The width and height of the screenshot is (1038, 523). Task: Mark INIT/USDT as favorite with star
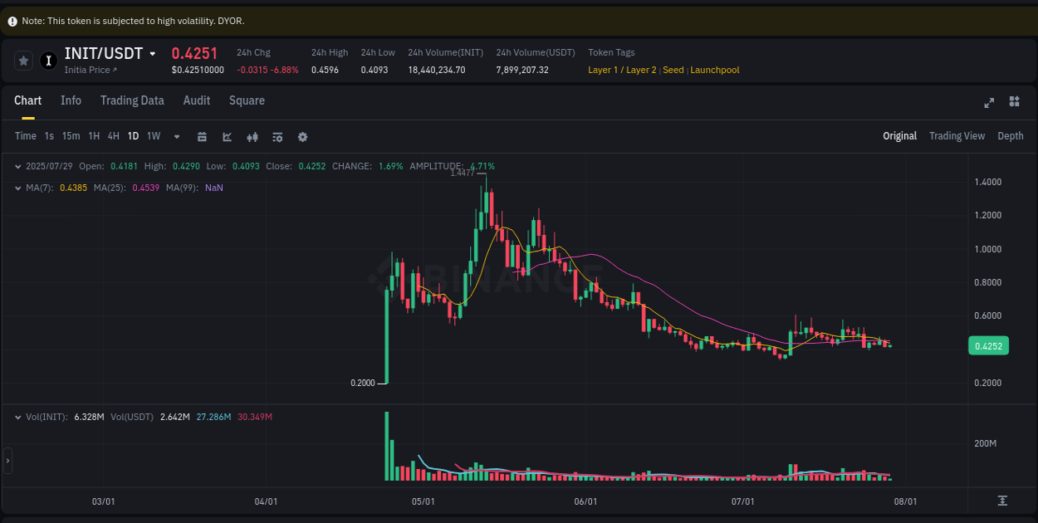(23, 60)
